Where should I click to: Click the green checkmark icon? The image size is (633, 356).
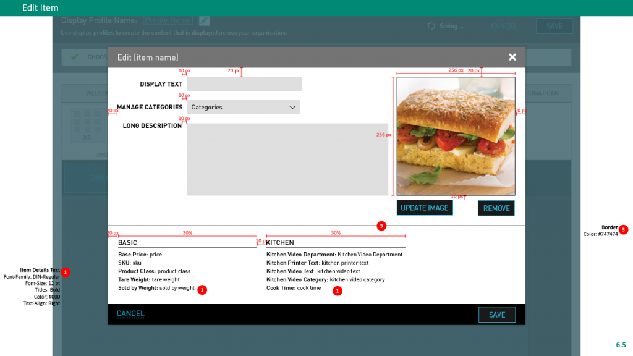pyautogui.click(x=75, y=57)
